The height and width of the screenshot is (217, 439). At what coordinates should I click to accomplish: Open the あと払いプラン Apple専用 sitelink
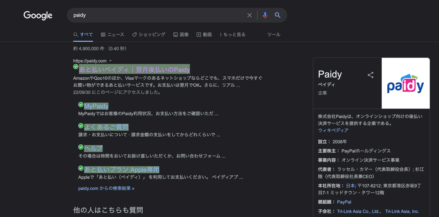(x=122, y=170)
